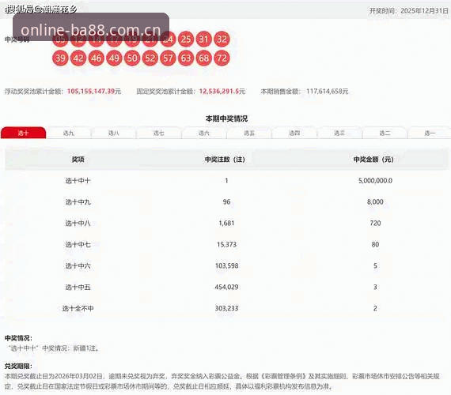Click the red ball numbered 49
The height and width of the screenshot is (395, 451).
(x=114, y=58)
